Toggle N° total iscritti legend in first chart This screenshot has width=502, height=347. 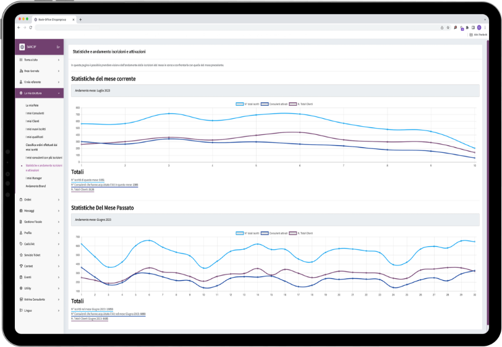click(247, 103)
